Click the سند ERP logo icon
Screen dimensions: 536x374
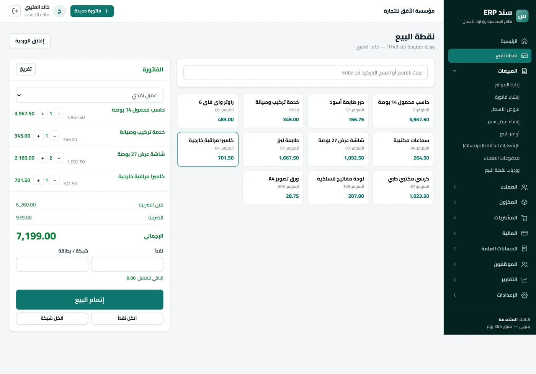tap(522, 16)
